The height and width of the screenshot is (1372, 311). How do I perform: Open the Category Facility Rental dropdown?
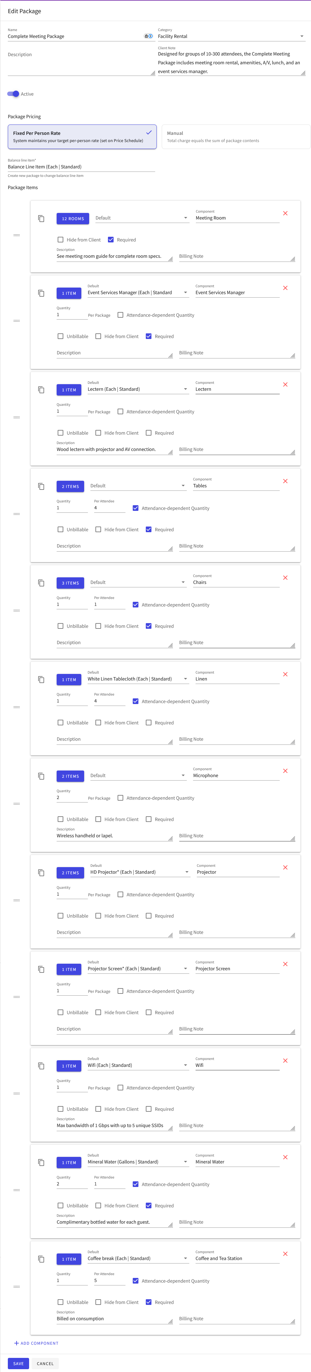point(231,36)
